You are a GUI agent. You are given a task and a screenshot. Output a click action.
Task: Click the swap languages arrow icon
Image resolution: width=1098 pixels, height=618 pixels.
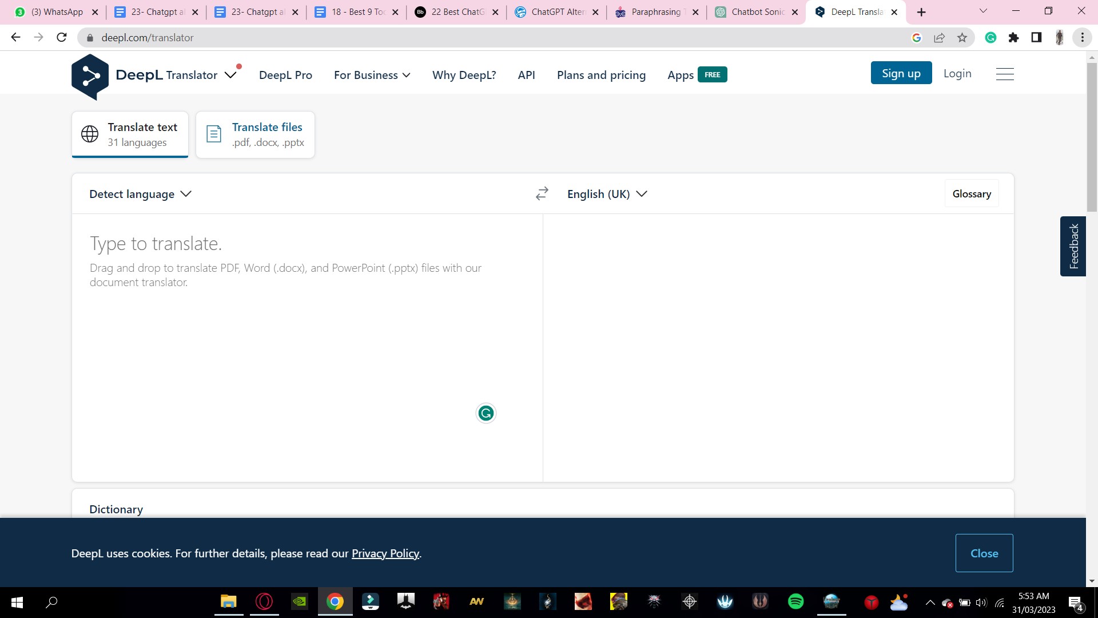542,193
